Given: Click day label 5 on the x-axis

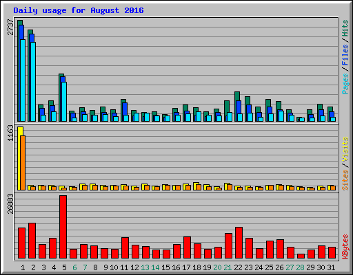Looking at the screenshot, I should [64, 267].
